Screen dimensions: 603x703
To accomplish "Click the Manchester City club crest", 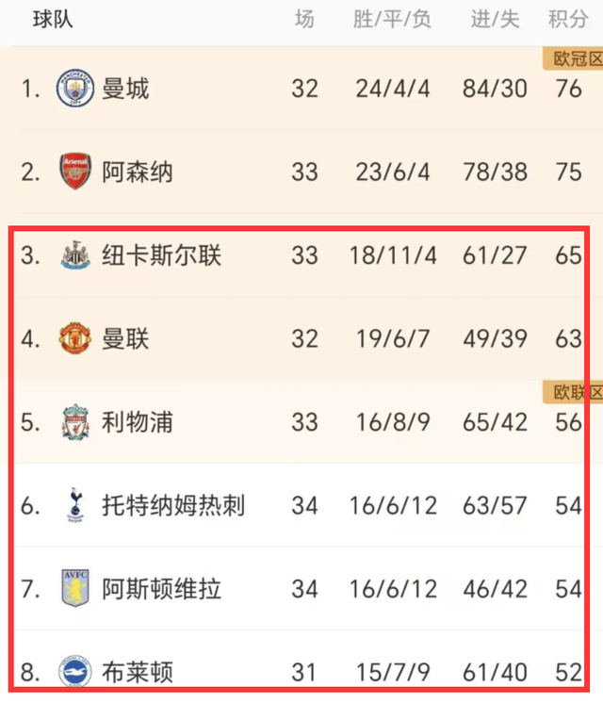I will click(x=74, y=88).
